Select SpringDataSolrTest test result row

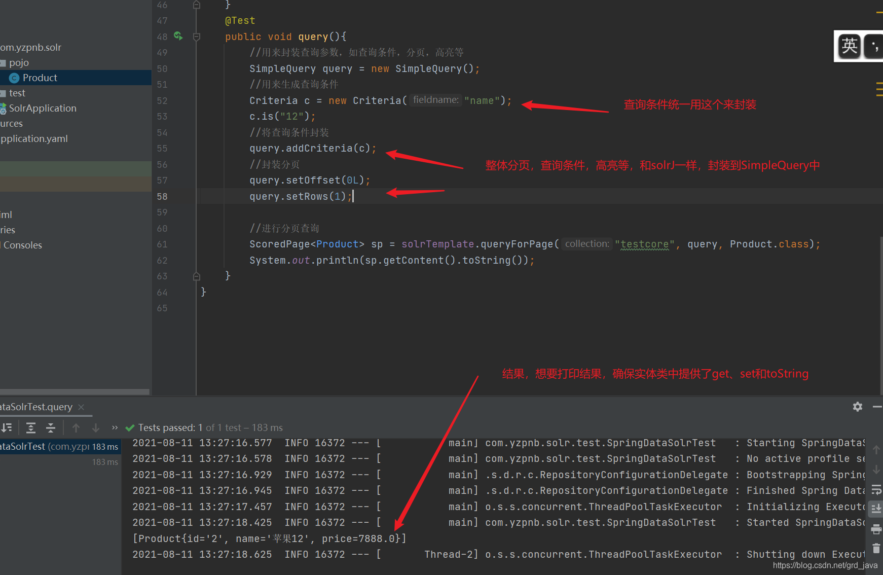60,446
